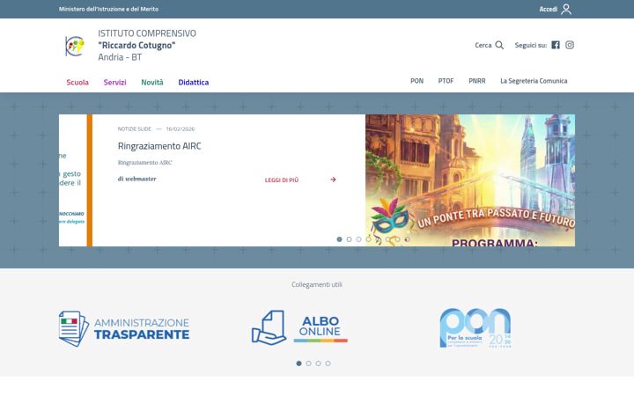Open the Novità menu
Screen dimensions: 634x396
click(x=152, y=82)
